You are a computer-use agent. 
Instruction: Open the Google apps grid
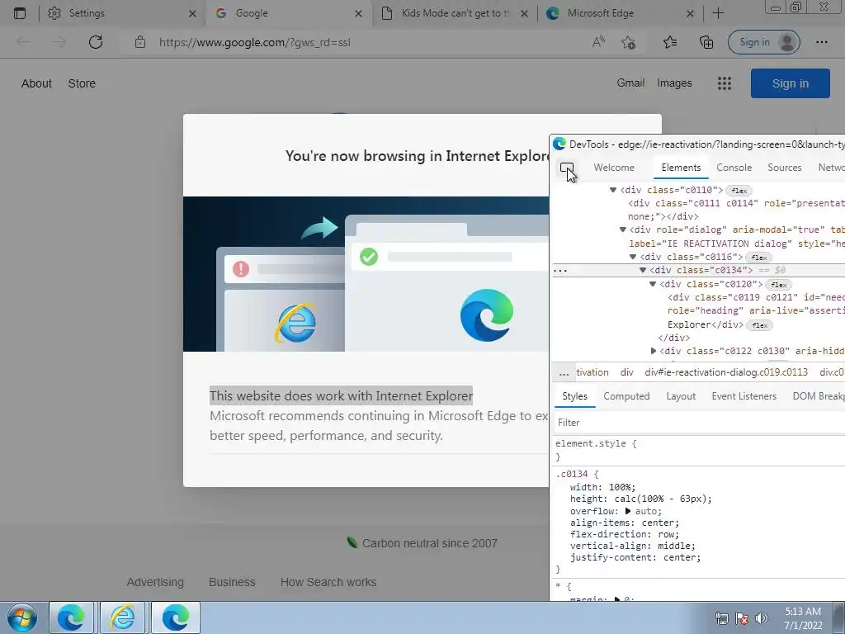pyautogui.click(x=725, y=83)
